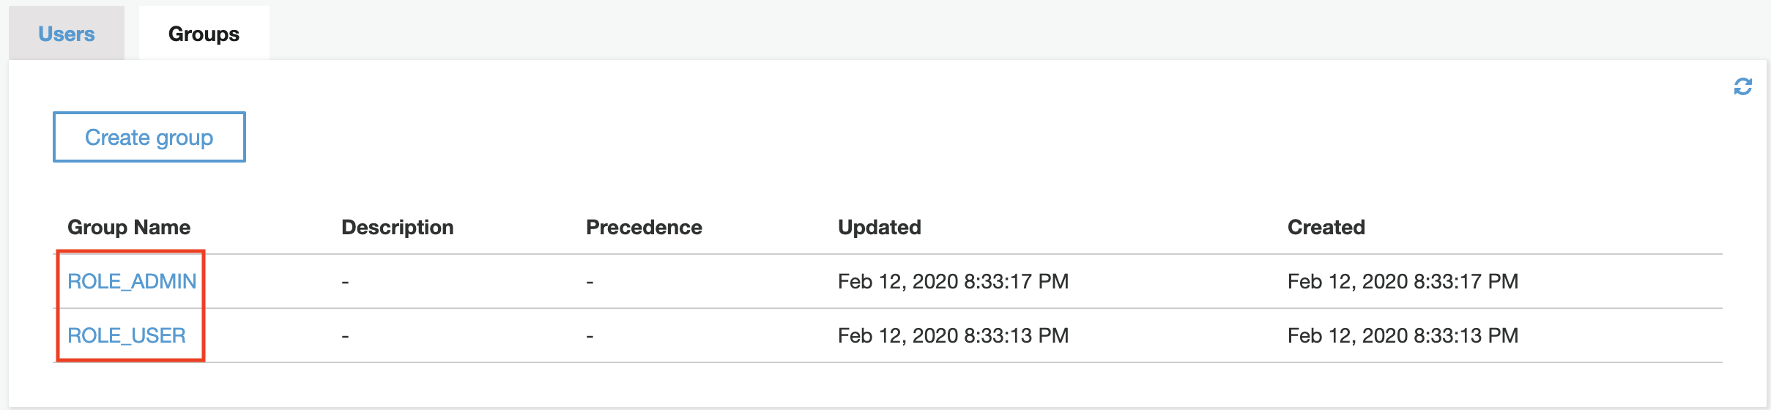The height and width of the screenshot is (410, 1771).
Task: Click the Group Name column header
Action: pyautogui.click(x=129, y=227)
